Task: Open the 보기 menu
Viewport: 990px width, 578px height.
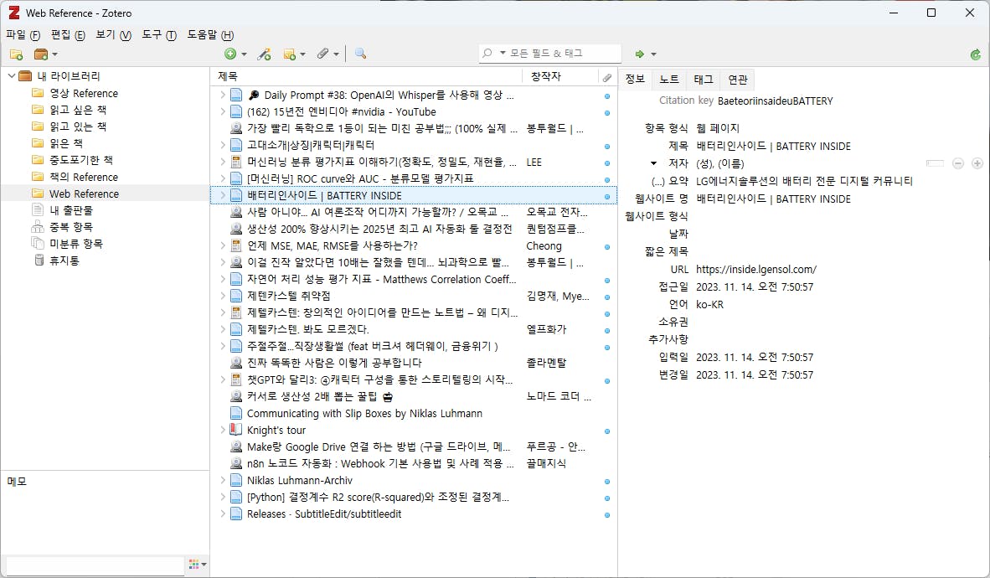Action: coord(113,34)
